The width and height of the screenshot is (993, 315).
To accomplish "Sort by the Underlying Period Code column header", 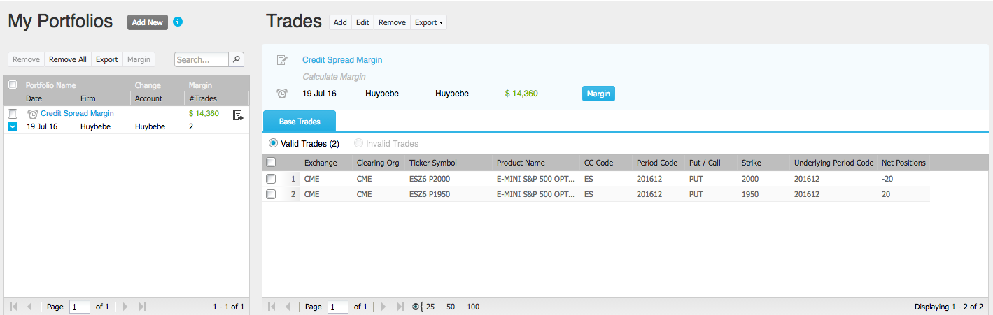I will pos(833,163).
